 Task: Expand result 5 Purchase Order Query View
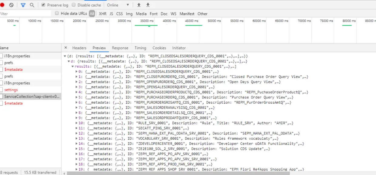coord(76,97)
